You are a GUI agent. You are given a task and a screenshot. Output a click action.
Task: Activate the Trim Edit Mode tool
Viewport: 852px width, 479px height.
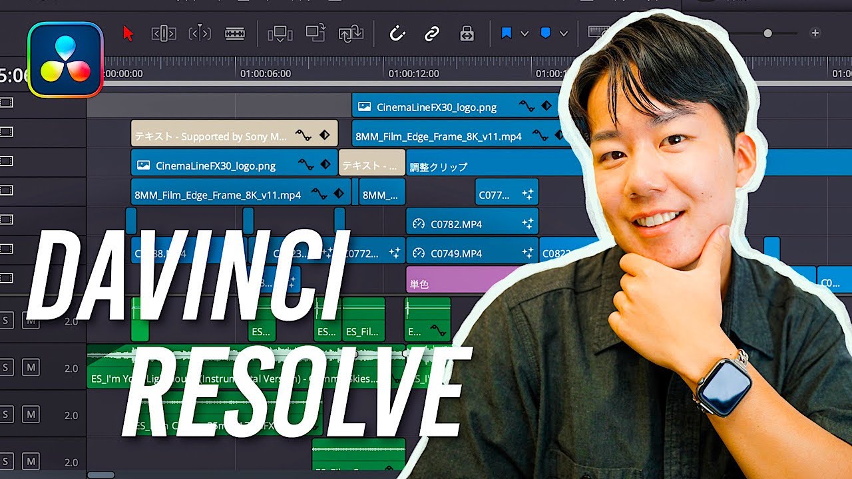point(164,33)
